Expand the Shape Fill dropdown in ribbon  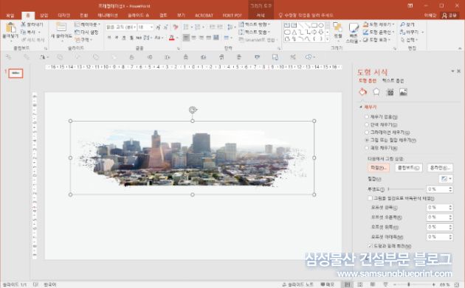[393, 24]
